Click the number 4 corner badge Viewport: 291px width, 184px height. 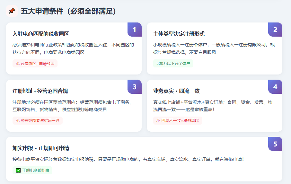pyautogui.click(x=275, y=87)
